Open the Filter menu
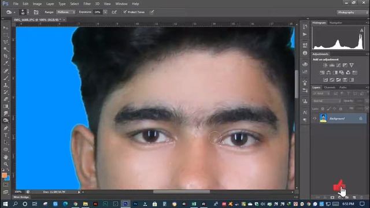The width and height of the screenshot is (370, 208). 87,4
